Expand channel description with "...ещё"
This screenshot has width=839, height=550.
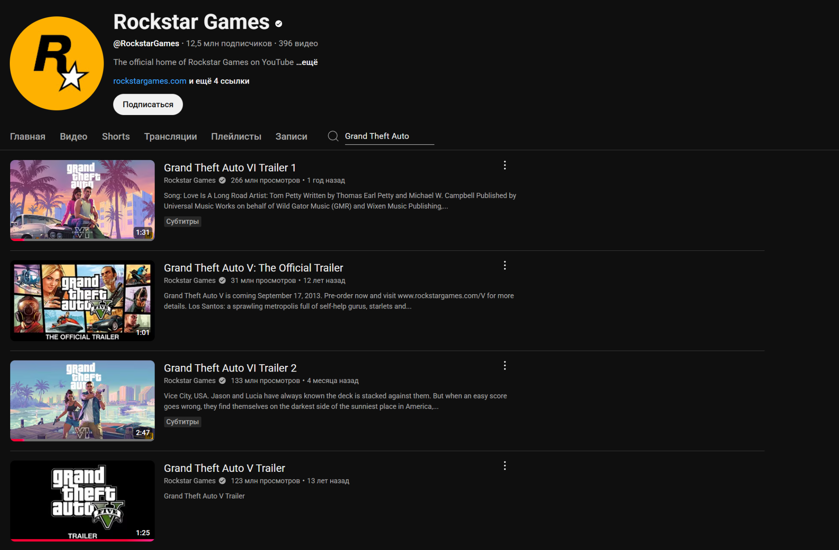coord(307,62)
